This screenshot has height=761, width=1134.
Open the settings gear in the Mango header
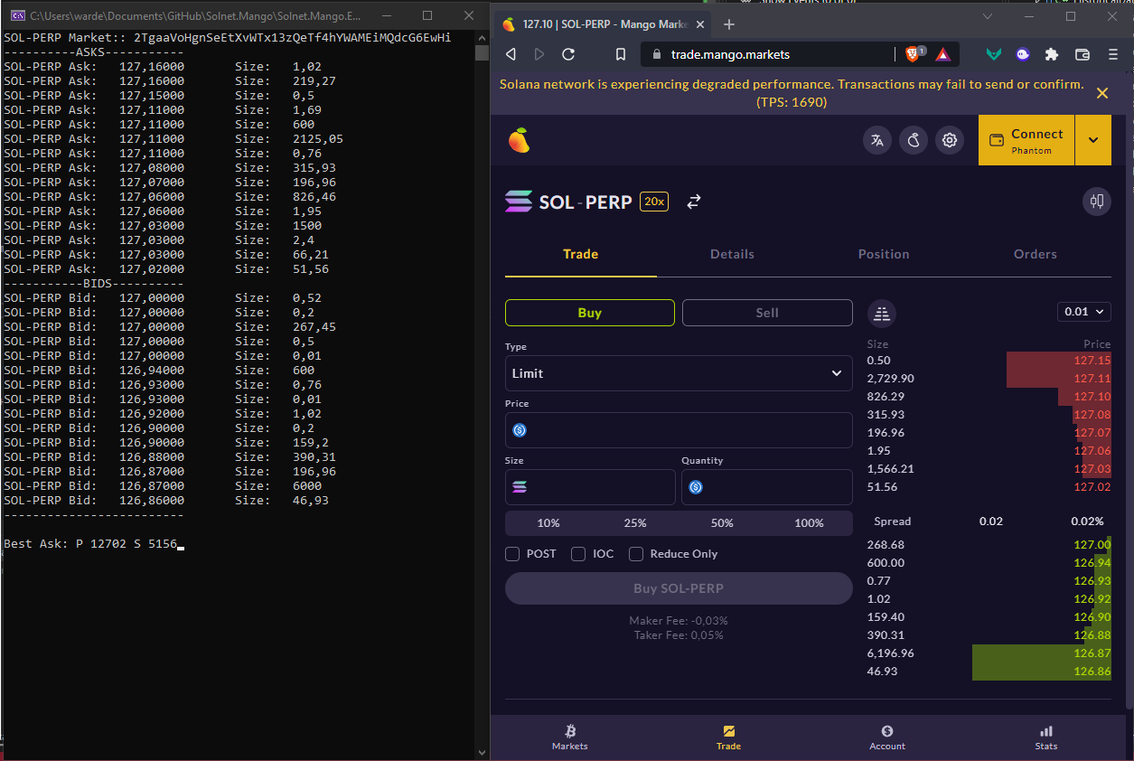click(x=948, y=140)
